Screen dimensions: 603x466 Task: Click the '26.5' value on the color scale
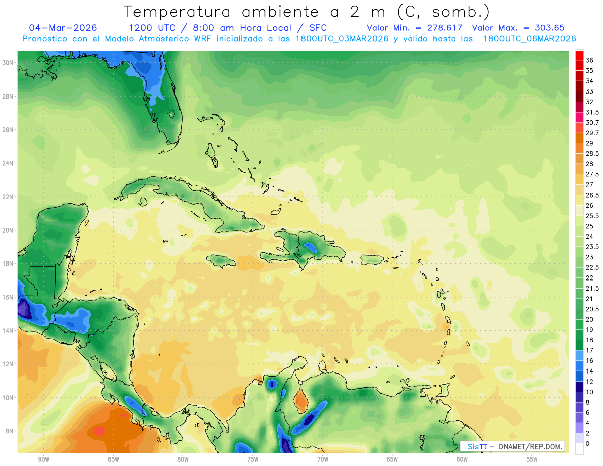(x=592, y=195)
